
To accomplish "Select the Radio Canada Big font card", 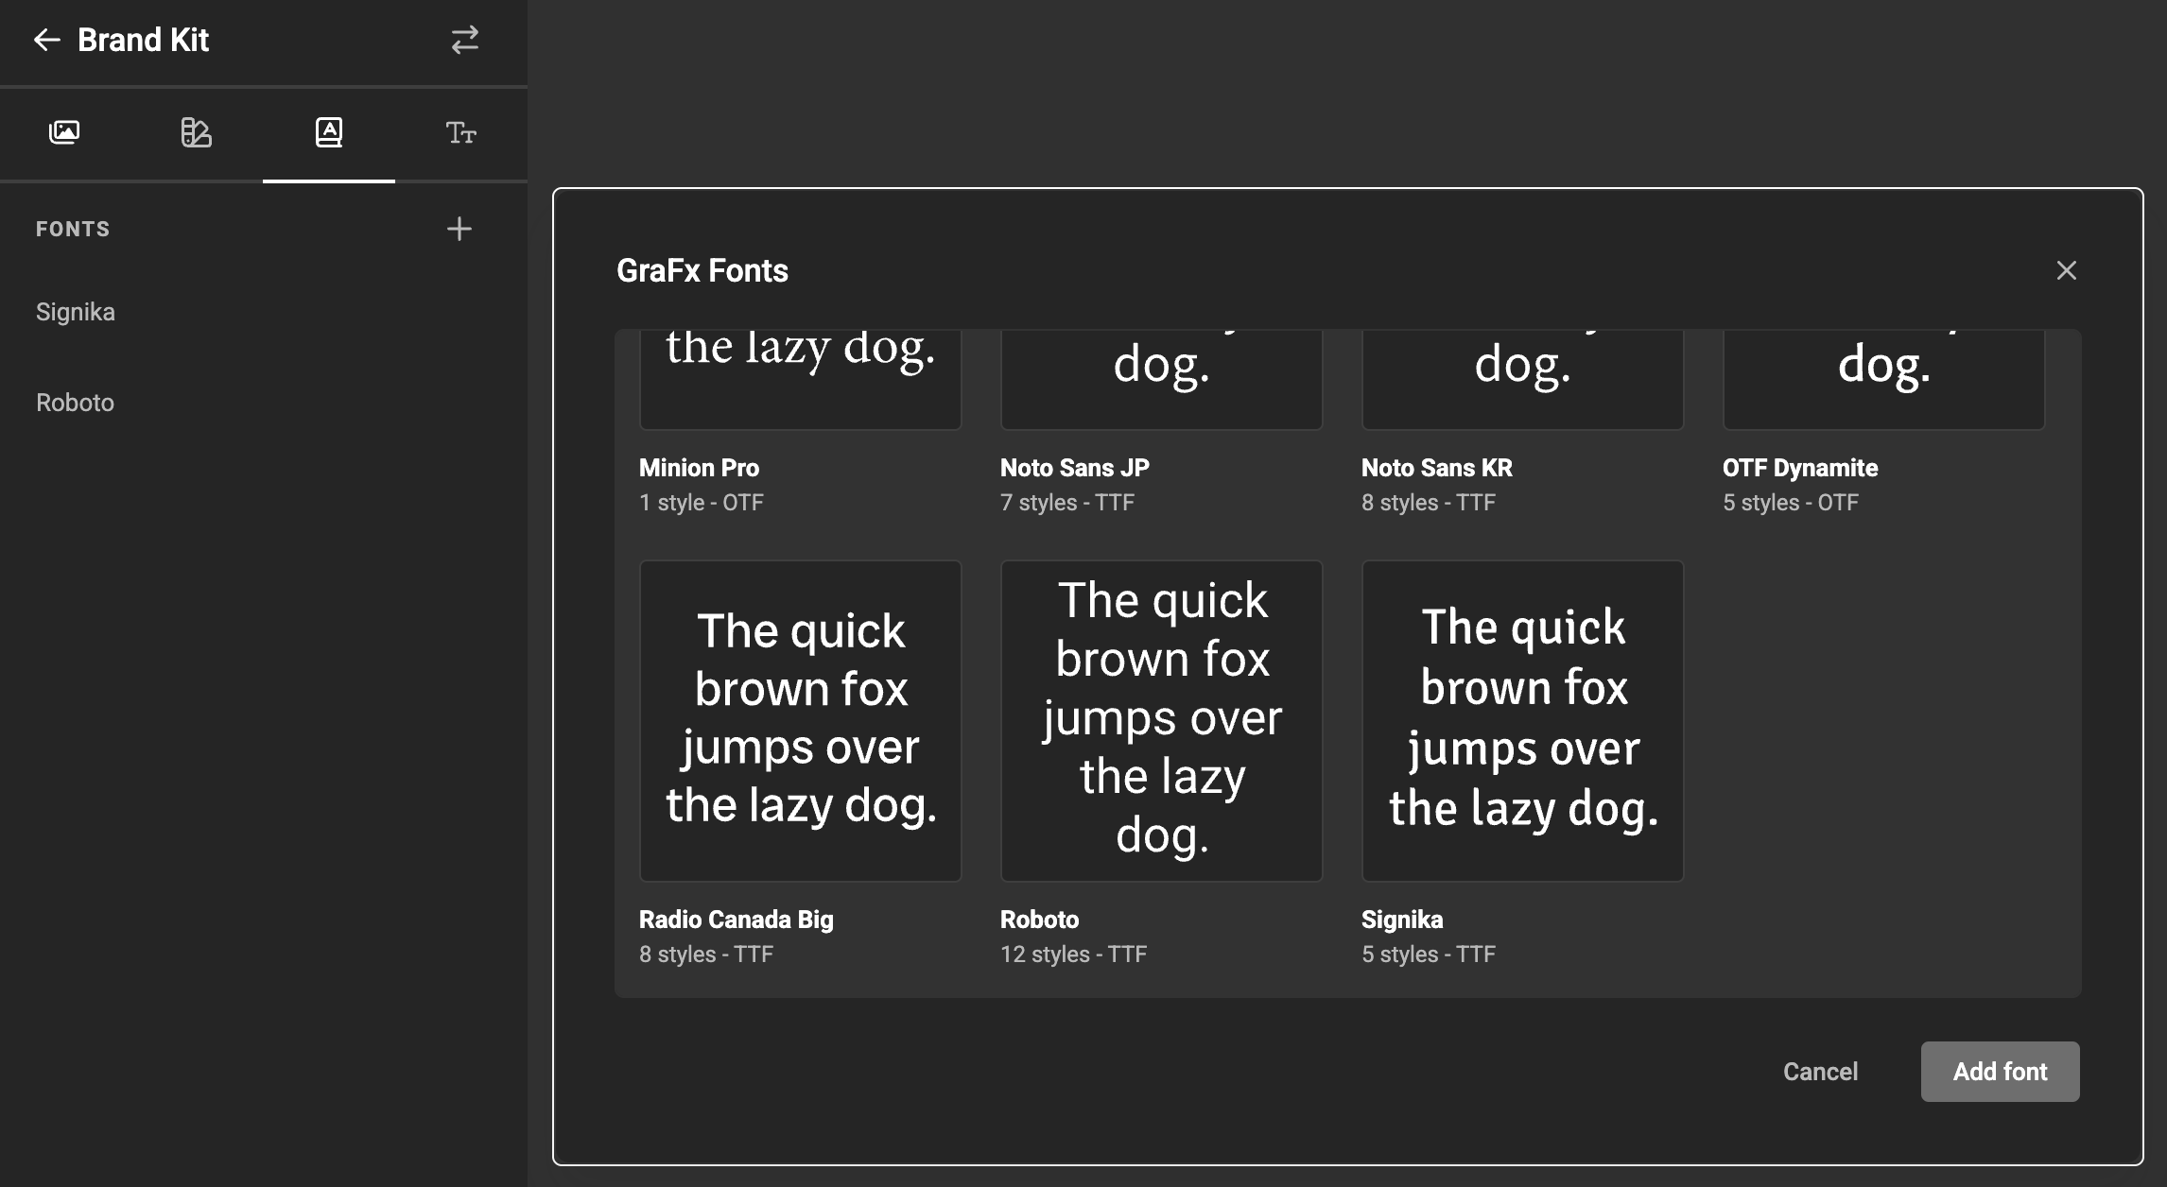I will [800, 720].
